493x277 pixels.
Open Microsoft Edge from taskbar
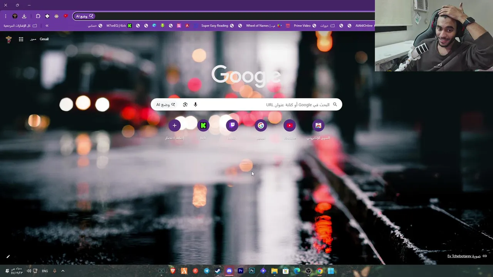297,271
